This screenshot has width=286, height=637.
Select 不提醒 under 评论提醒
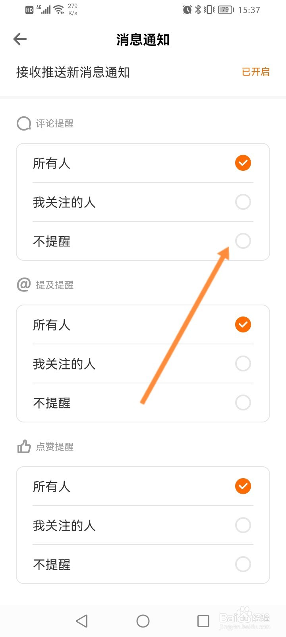pyautogui.click(x=243, y=241)
